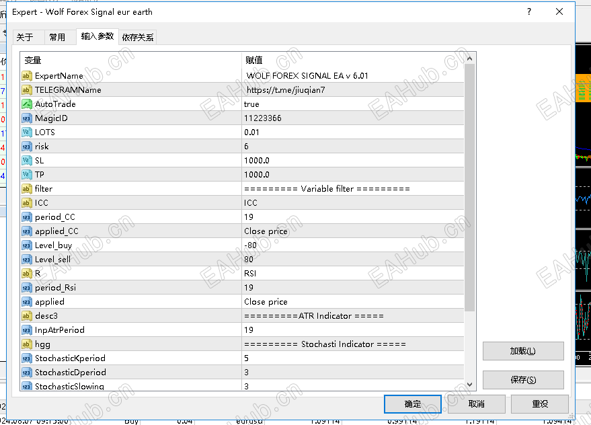The height and width of the screenshot is (425, 591).
Task: Select the StochasticKperiod value 5
Action: [x=246, y=358]
